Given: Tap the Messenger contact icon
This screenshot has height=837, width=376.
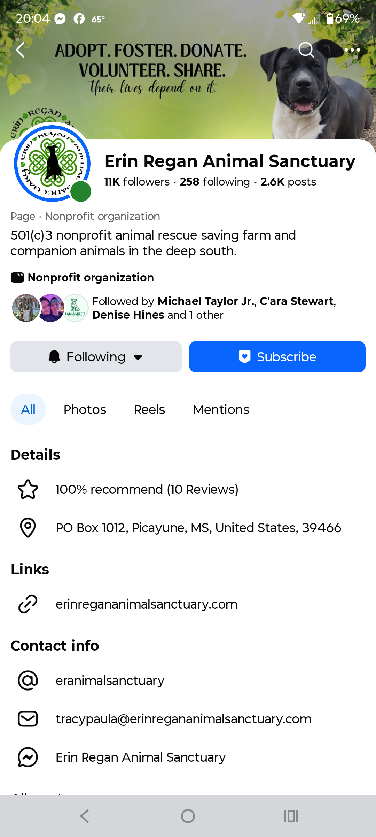Looking at the screenshot, I should pos(28,757).
